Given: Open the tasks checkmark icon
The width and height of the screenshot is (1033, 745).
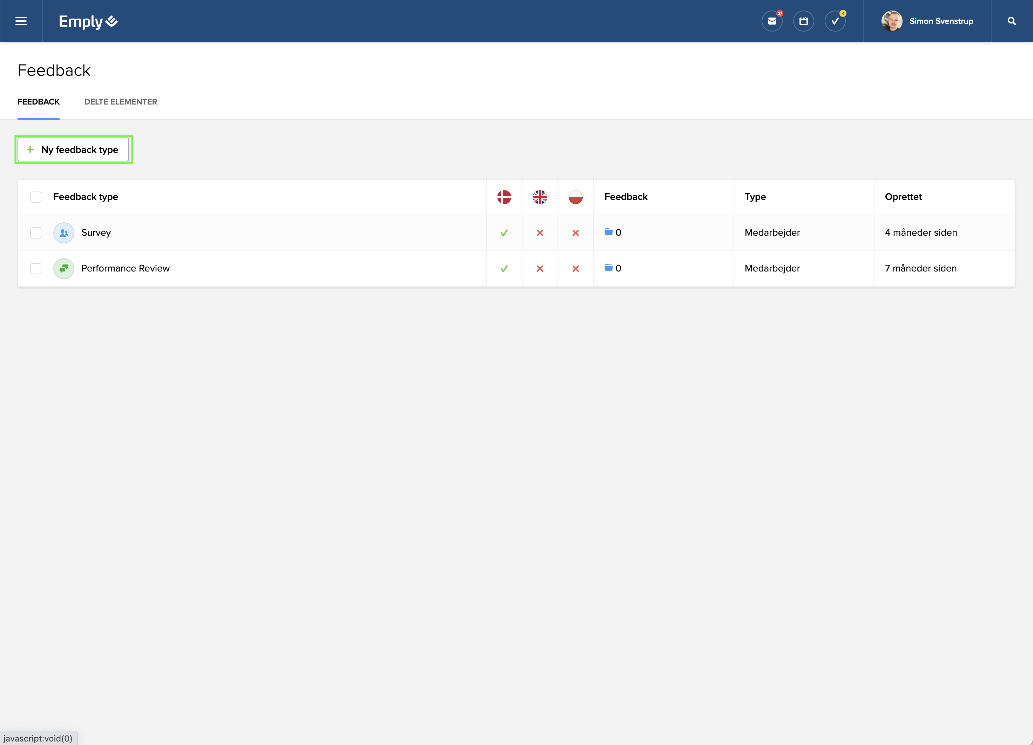Looking at the screenshot, I should click(835, 21).
